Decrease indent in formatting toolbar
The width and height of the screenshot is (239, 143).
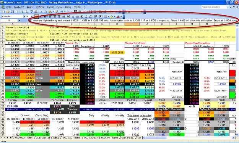pyautogui.click(x=96, y=16)
